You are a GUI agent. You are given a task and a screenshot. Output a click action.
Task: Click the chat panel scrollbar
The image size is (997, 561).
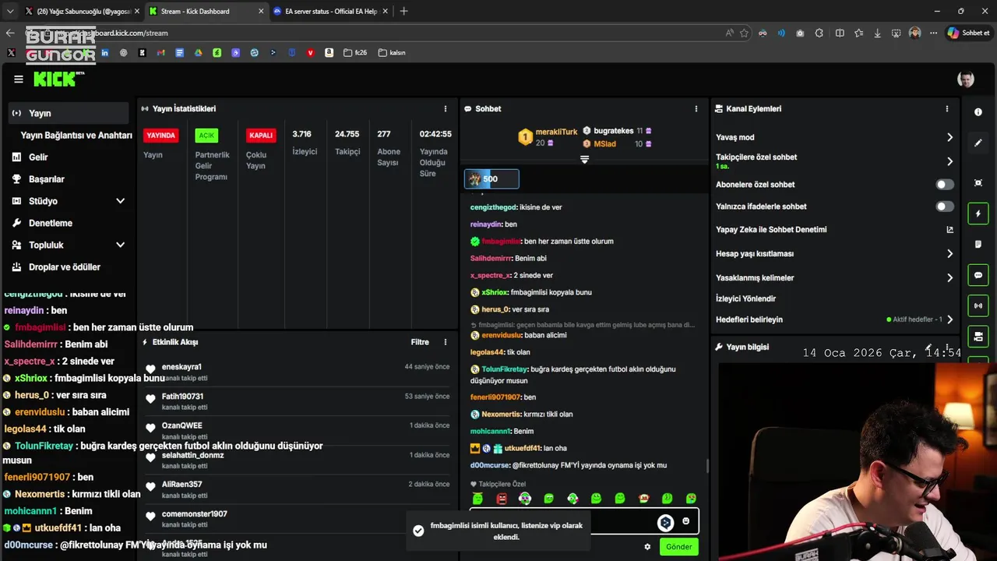(x=707, y=466)
